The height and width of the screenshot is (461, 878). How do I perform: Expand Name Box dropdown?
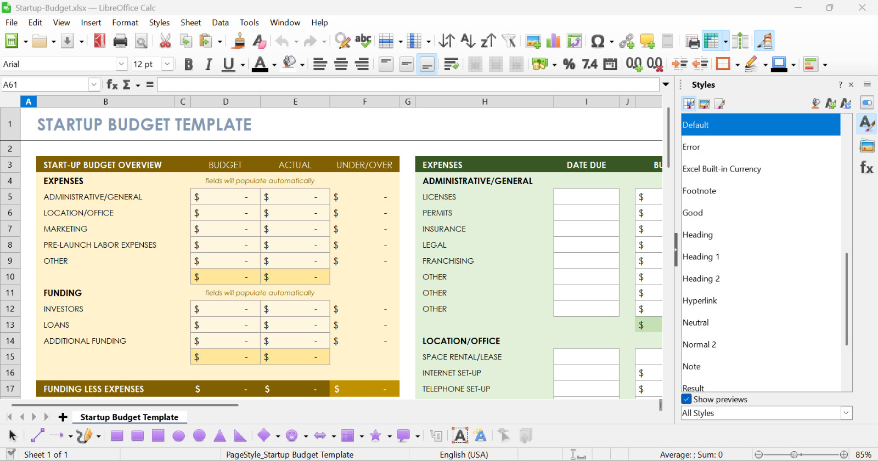[94, 84]
